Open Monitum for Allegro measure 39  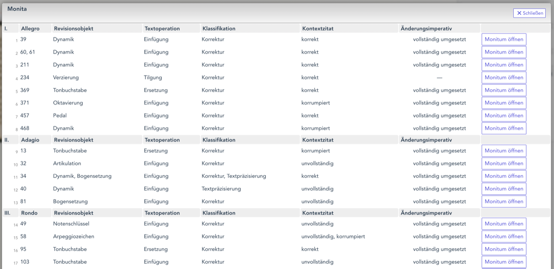click(504, 39)
